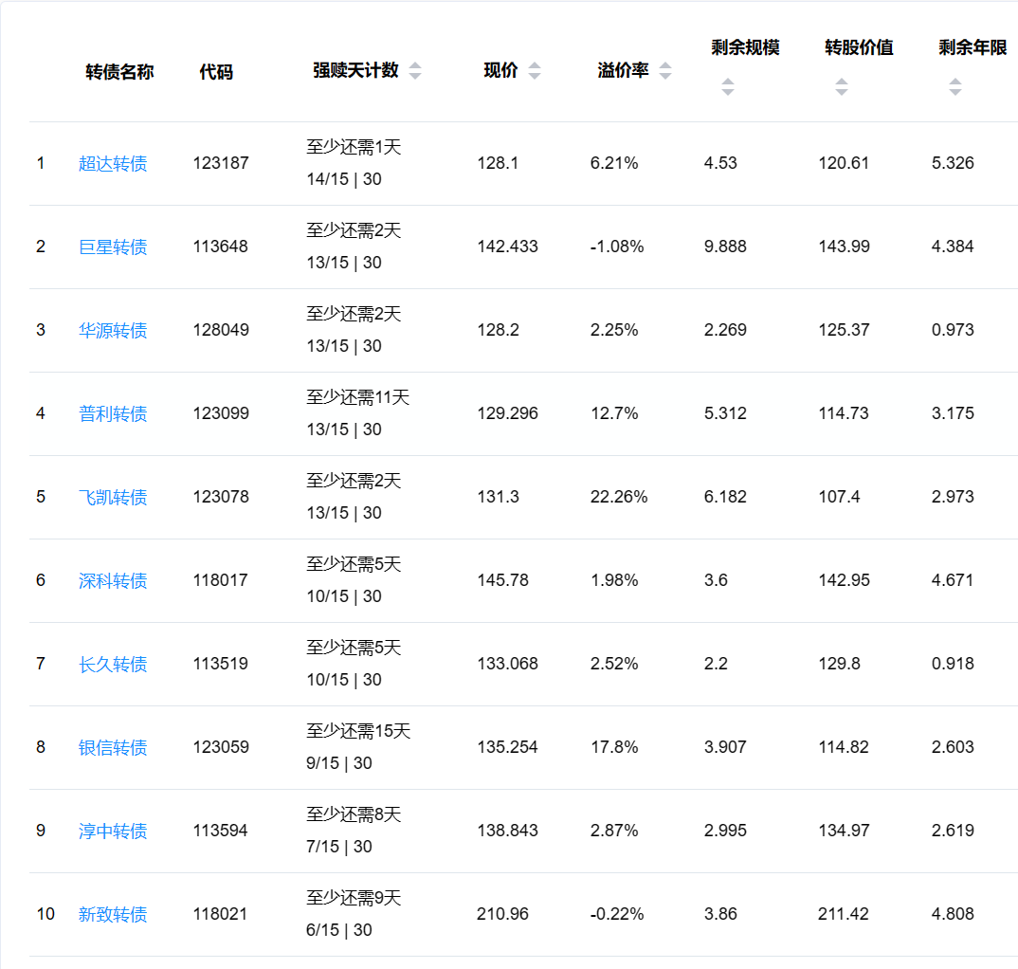Toggle sort arrows under 剩余规模
Screen dimensions: 1018x969
[728, 87]
